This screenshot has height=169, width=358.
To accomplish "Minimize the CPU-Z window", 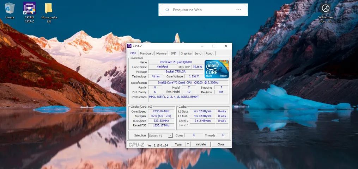I will [x=201, y=46].
